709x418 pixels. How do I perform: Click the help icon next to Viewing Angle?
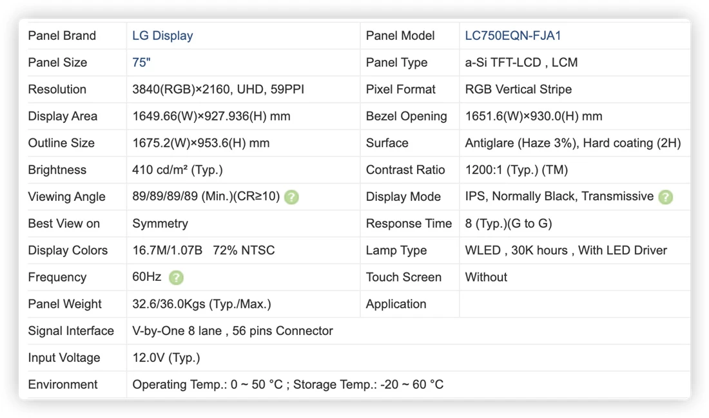(x=291, y=197)
